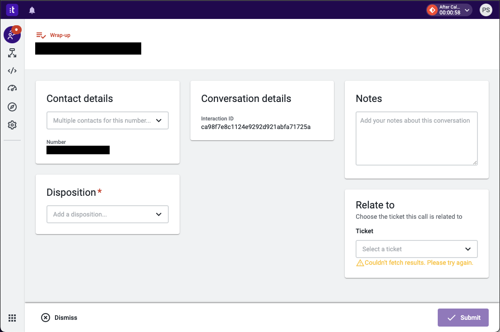Viewport: 500px width, 332px height.
Task: Click into the Notes text area
Action: pos(417,138)
